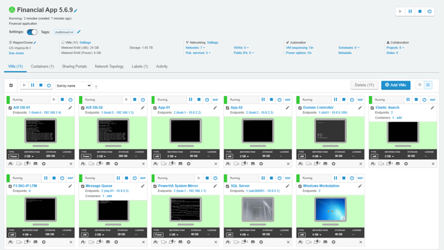
Task: Edit Region/Owner using its pencil icon
Action: [35, 43]
